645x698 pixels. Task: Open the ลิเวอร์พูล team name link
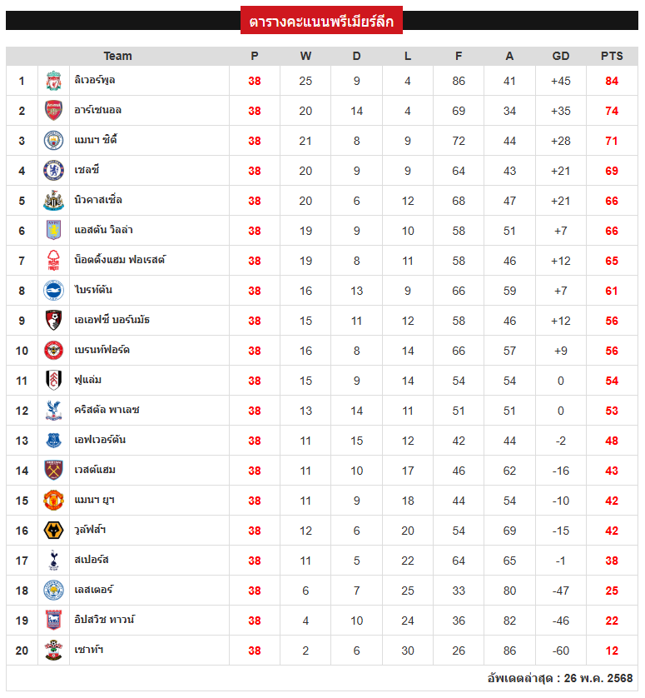(95, 80)
